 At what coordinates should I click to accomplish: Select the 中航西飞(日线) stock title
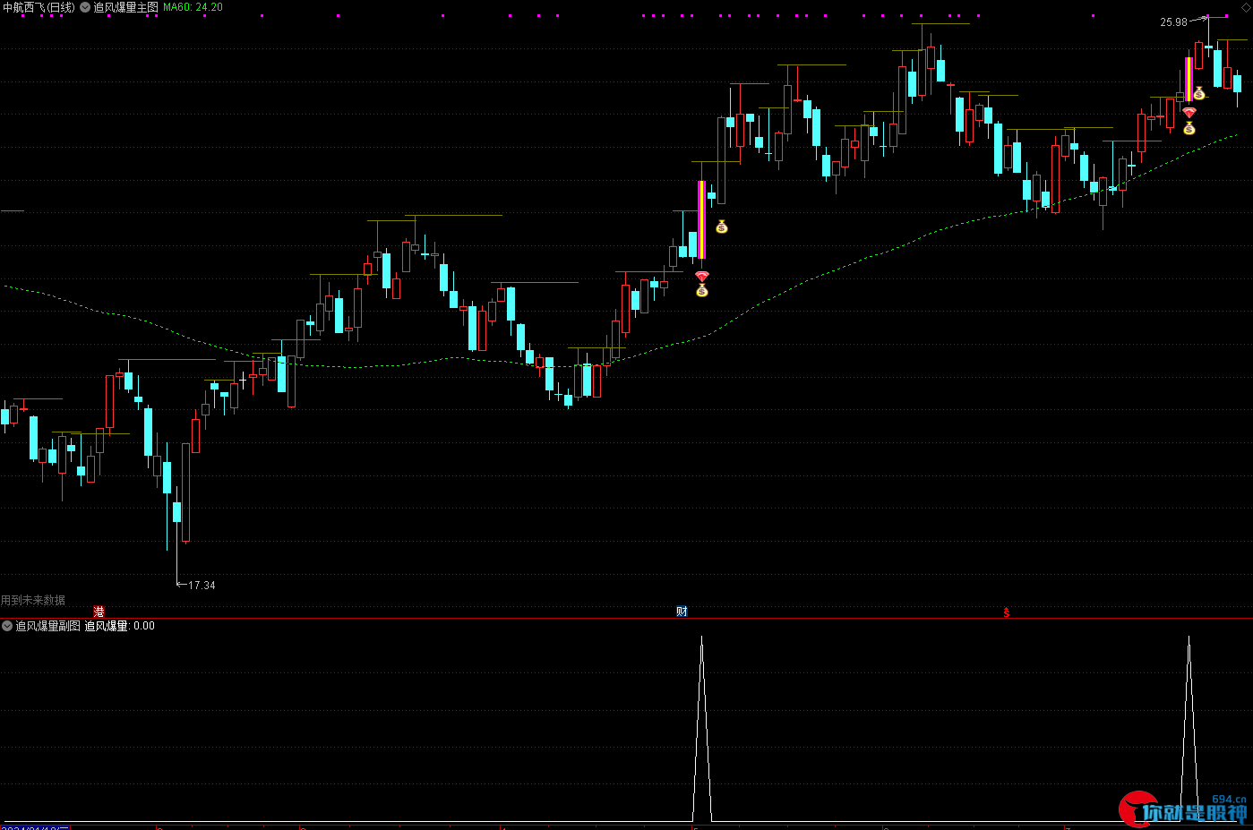[x=39, y=7]
